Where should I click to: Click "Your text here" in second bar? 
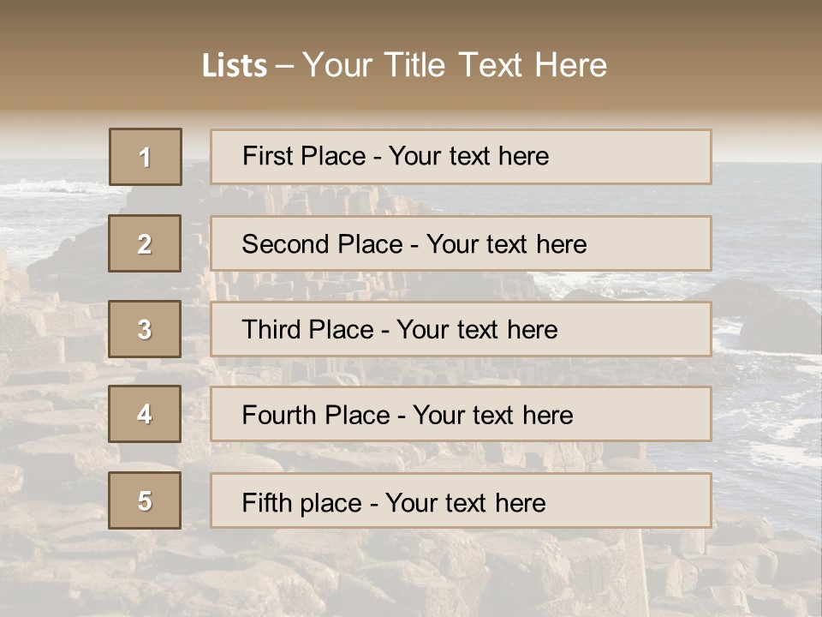click(506, 244)
